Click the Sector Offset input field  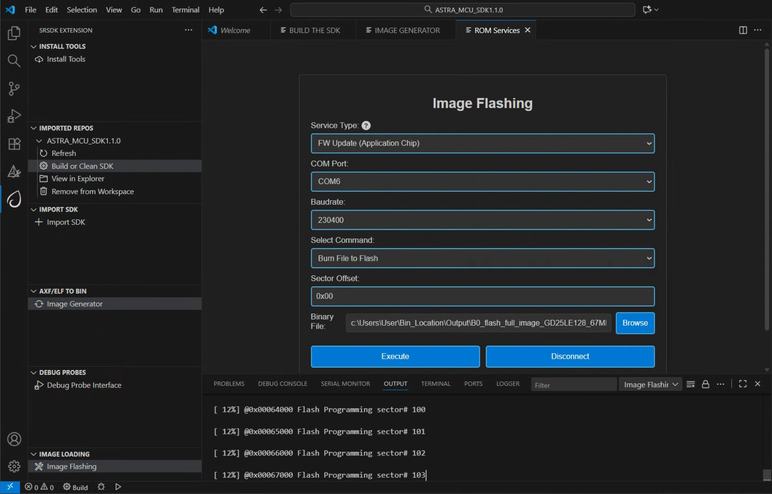pyautogui.click(x=482, y=296)
